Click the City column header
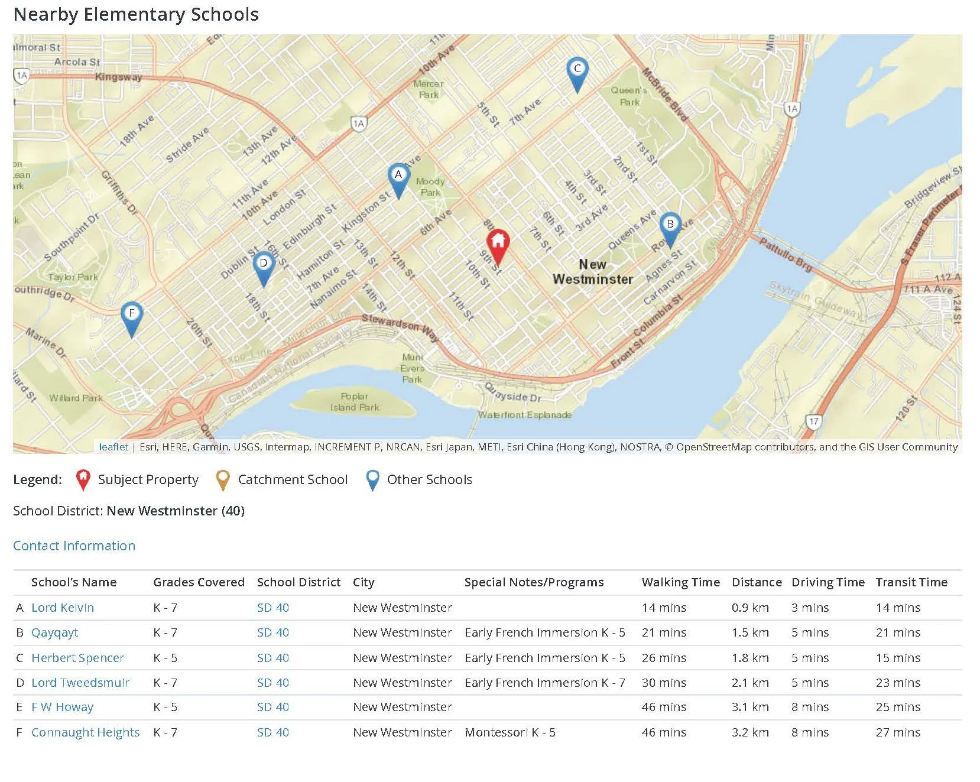 click(x=364, y=582)
